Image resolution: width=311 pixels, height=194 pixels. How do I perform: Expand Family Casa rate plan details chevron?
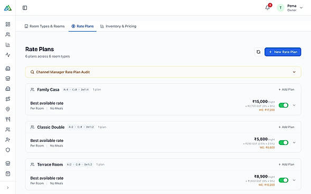tap(294, 105)
